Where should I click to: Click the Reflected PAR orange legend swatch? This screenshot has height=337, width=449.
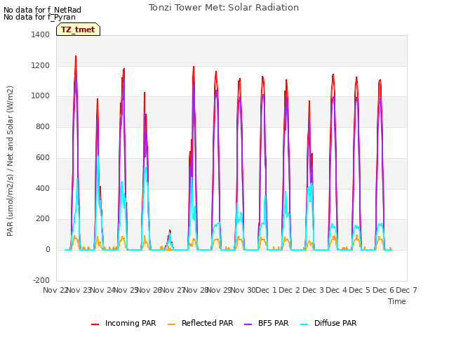click(171, 324)
